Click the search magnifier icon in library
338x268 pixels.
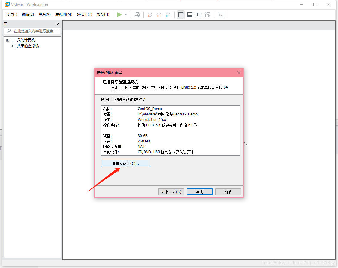[9, 31]
